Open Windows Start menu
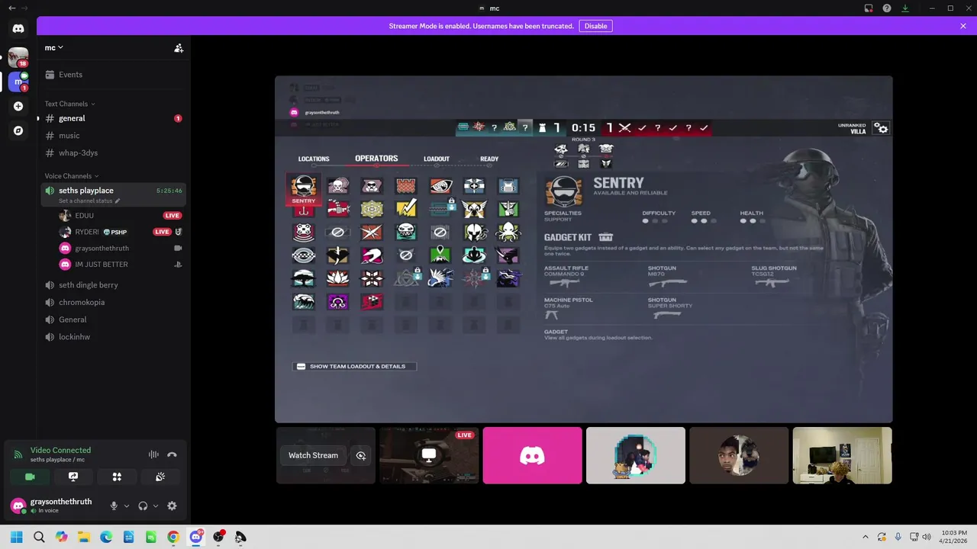The height and width of the screenshot is (549, 977). coord(17,538)
